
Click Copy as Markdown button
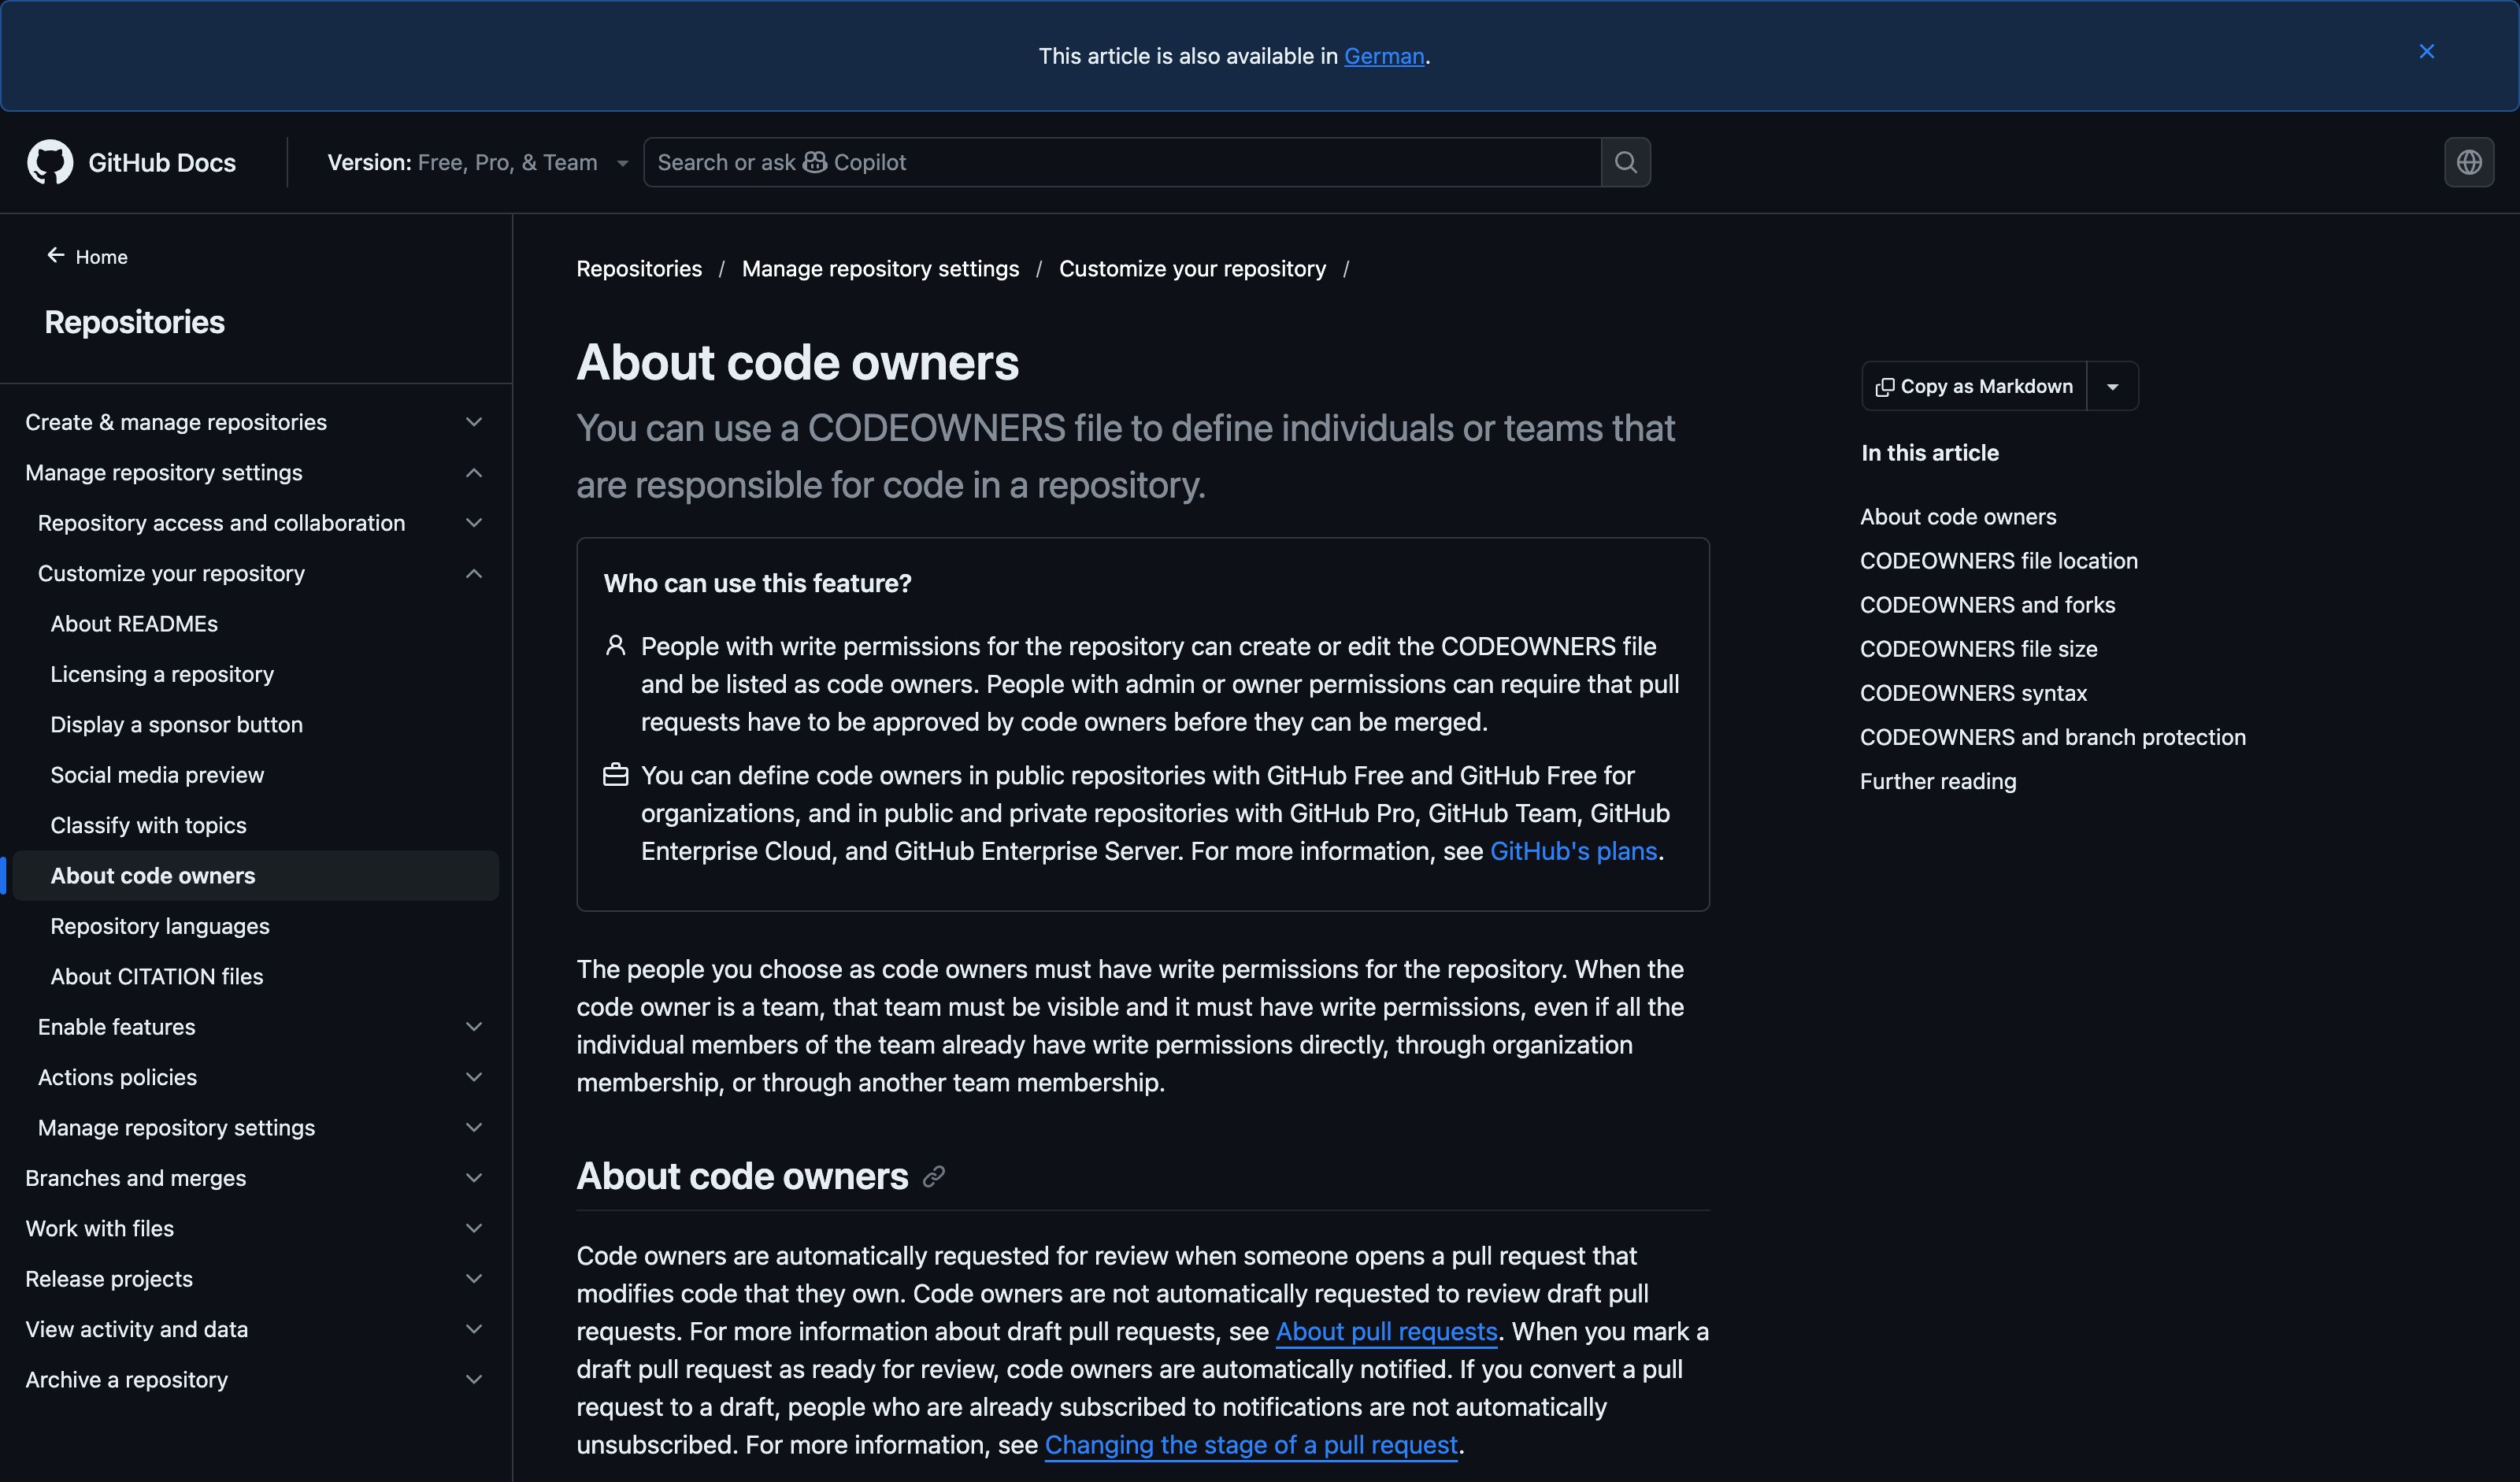tap(1974, 387)
